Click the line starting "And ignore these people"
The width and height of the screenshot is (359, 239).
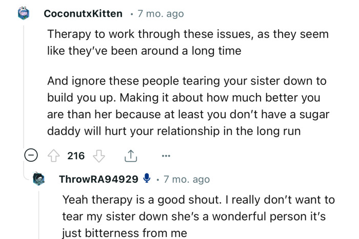(x=186, y=81)
